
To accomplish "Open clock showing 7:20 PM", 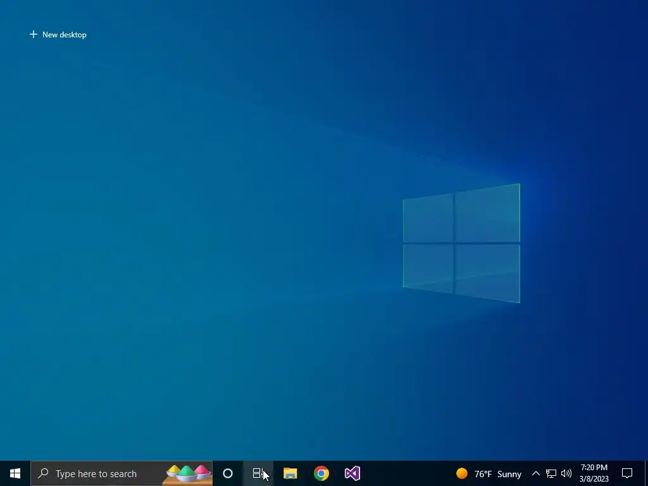I will pos(594,473).
